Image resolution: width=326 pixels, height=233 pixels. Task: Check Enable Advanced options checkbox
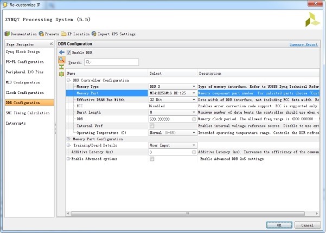coord(152,159)
